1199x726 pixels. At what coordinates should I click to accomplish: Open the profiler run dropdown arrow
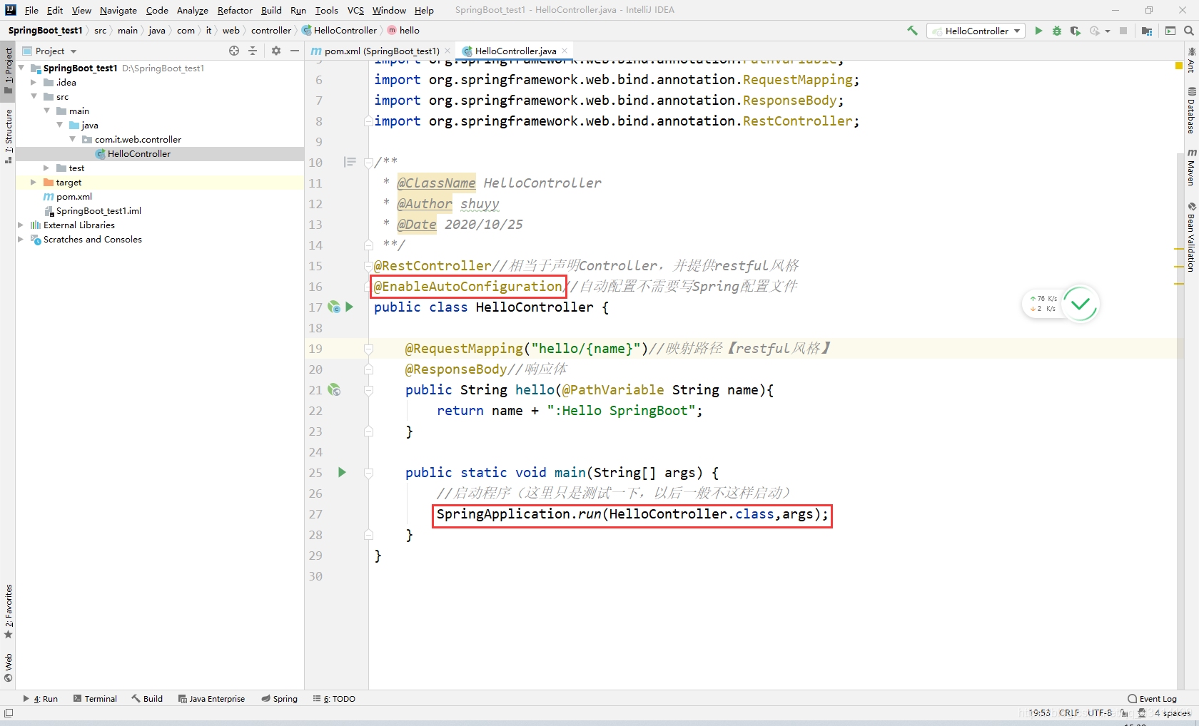1108,31
